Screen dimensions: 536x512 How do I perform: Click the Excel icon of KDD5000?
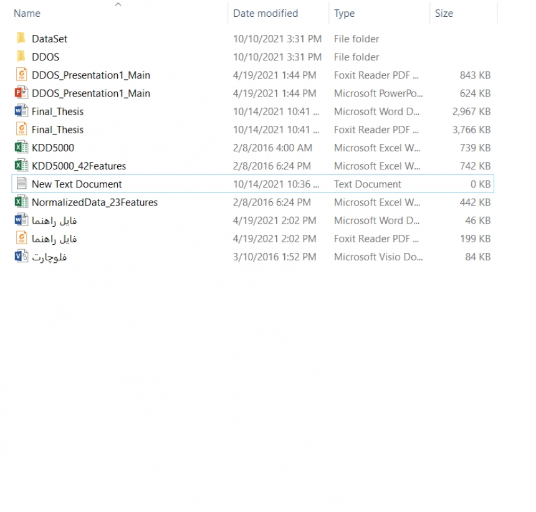coord(21,147)
